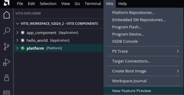
Task: Collapse the VITIS_WORKSPACE_V2024_2 section
Action: [17, 24]
